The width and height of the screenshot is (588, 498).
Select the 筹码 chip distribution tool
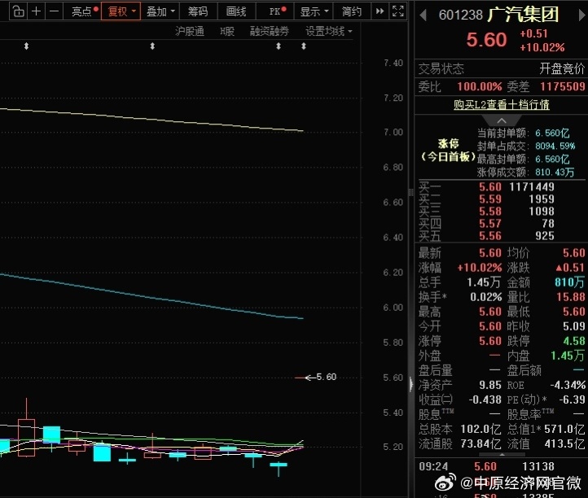click(x=198, y=11)
